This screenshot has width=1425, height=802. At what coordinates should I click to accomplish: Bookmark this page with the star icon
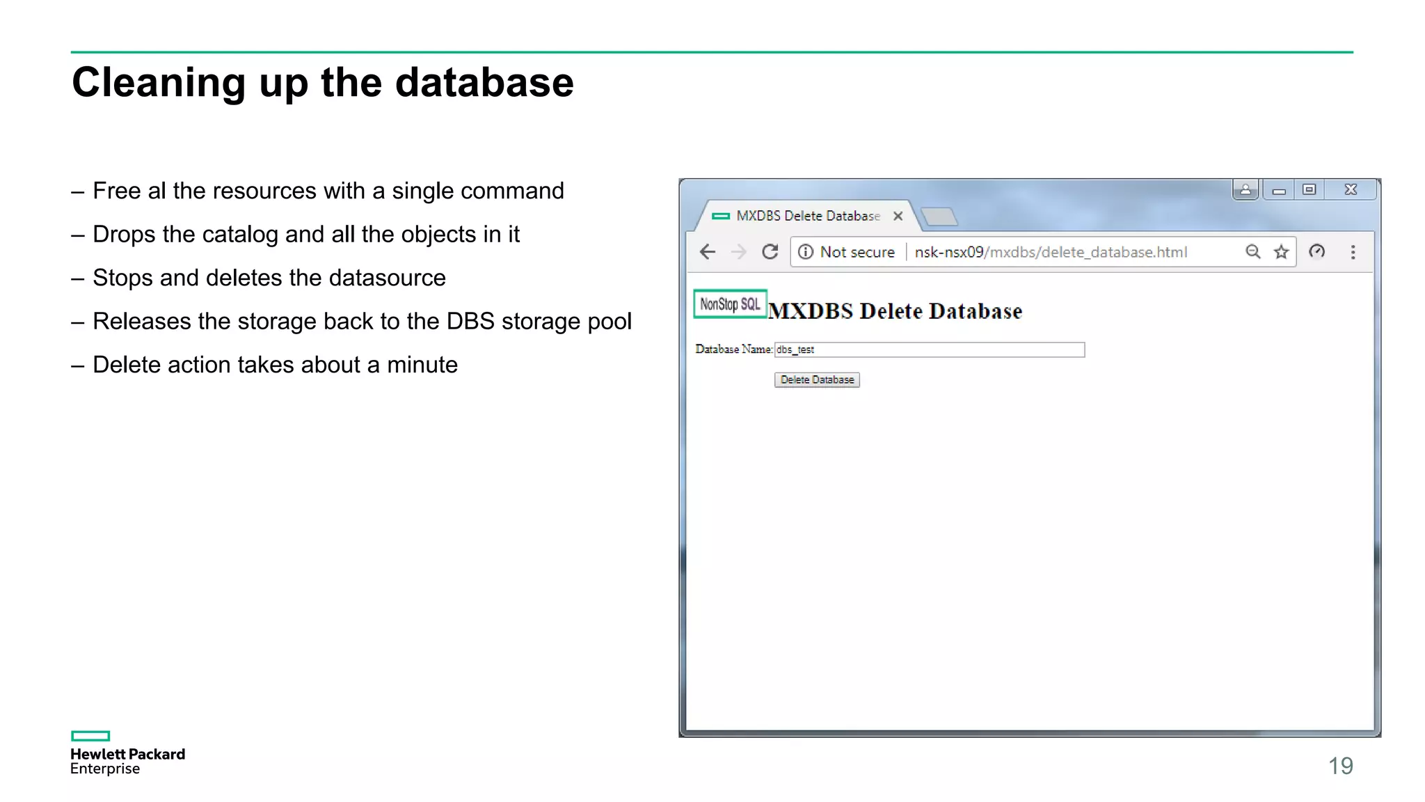[x=1281, y=252]
